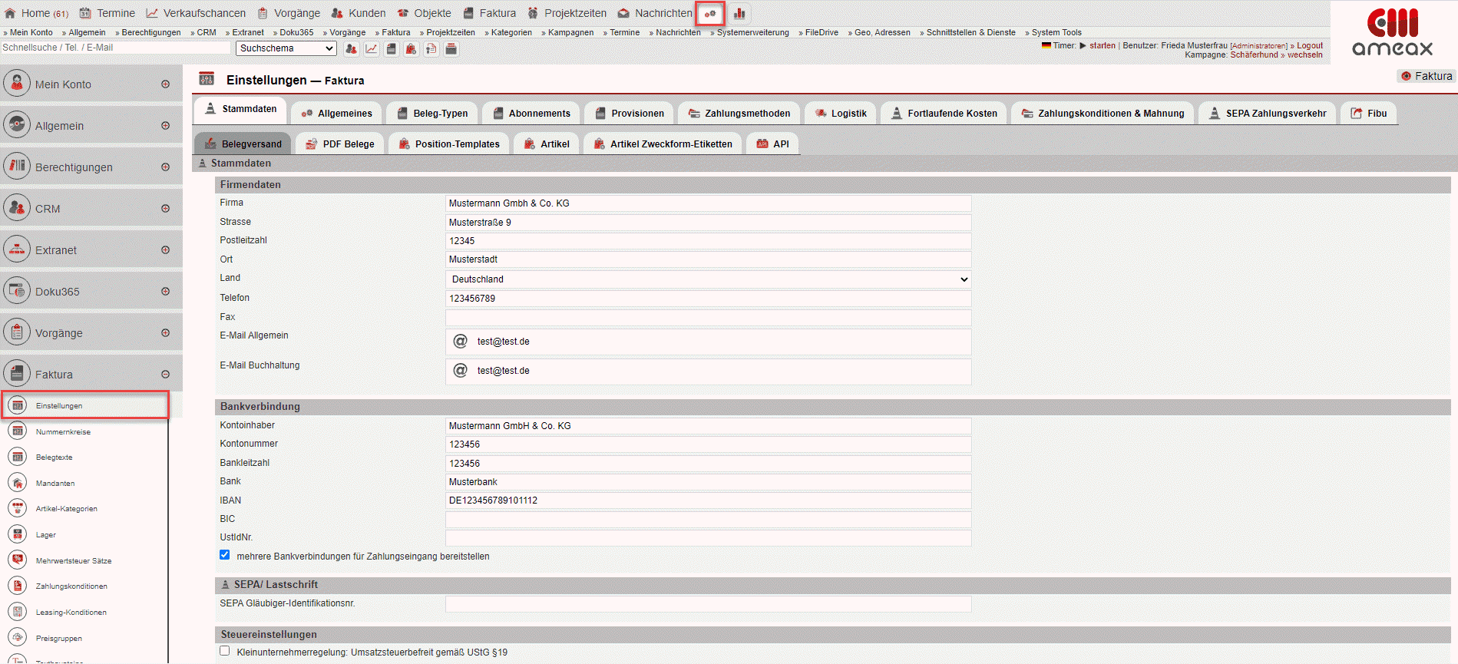This screenshot has height=664, width=1458.
Task: Open Mehrwertsteuer Sätze sidebar entry
Action: coord(73,561)
